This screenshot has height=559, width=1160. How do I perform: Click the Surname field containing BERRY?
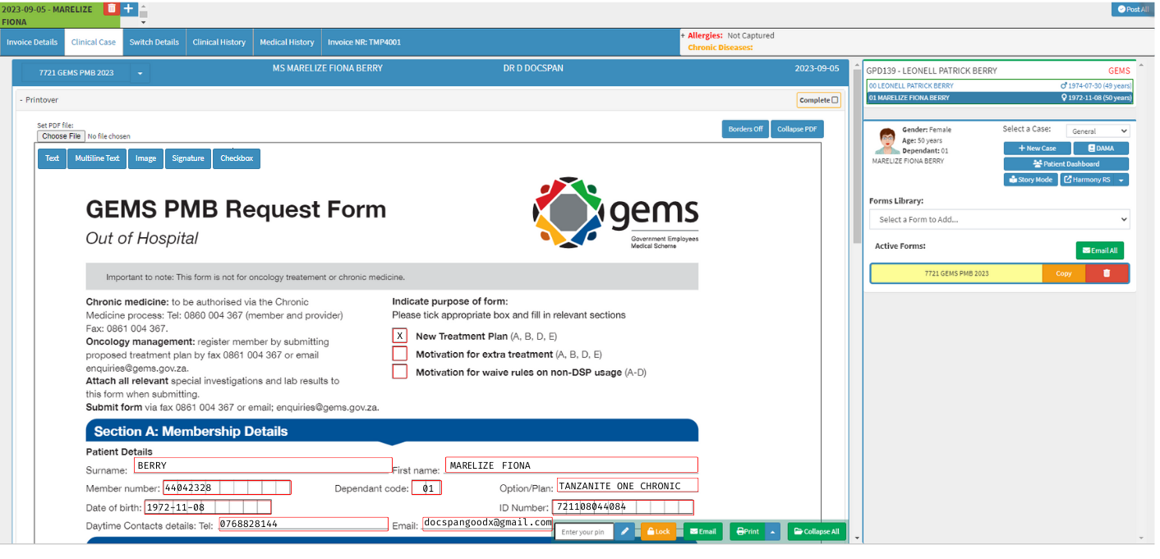[263, 465]
